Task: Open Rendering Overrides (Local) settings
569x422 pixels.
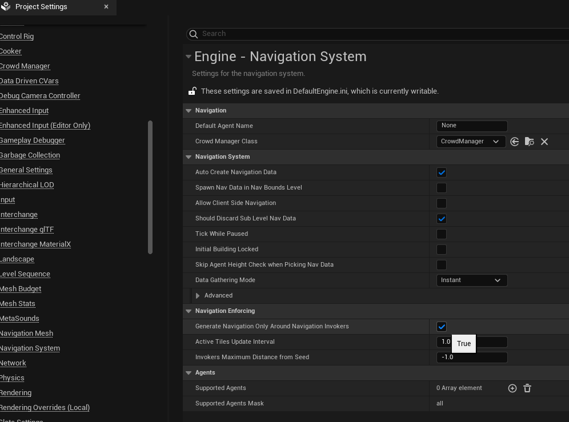Action: 45,408
